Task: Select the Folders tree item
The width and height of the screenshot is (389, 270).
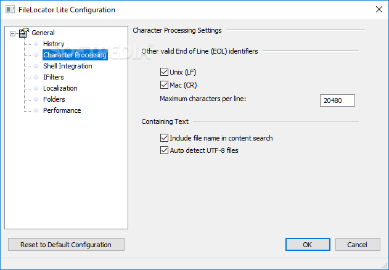Action: point(54,99)
